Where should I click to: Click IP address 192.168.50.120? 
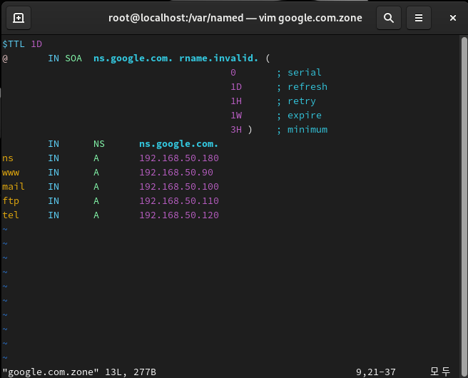[179, 215]
